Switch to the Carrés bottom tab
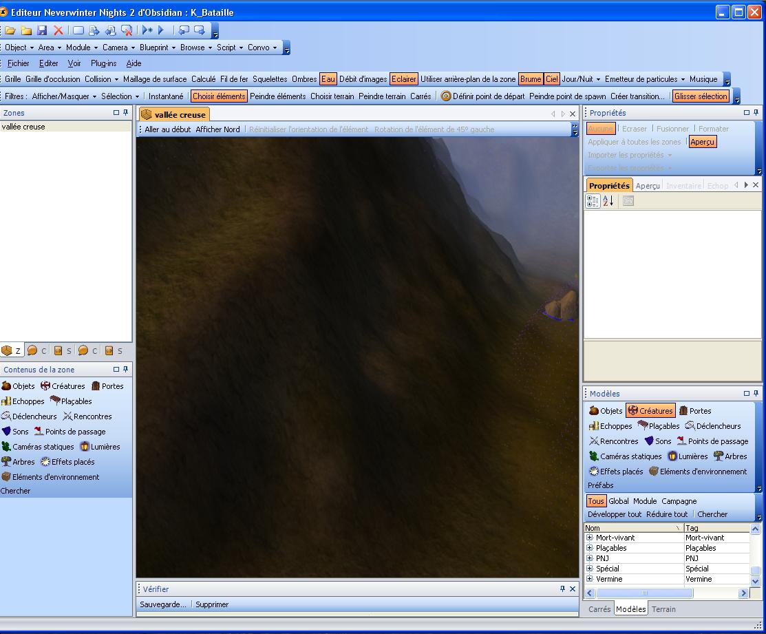 [x=599, y=609]
